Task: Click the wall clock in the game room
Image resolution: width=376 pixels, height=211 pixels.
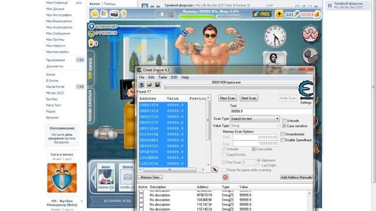Action: click(275, 36)
